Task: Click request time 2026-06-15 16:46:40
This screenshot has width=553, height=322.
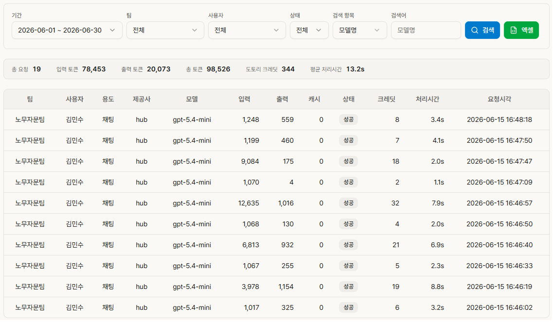Action: 499,245
